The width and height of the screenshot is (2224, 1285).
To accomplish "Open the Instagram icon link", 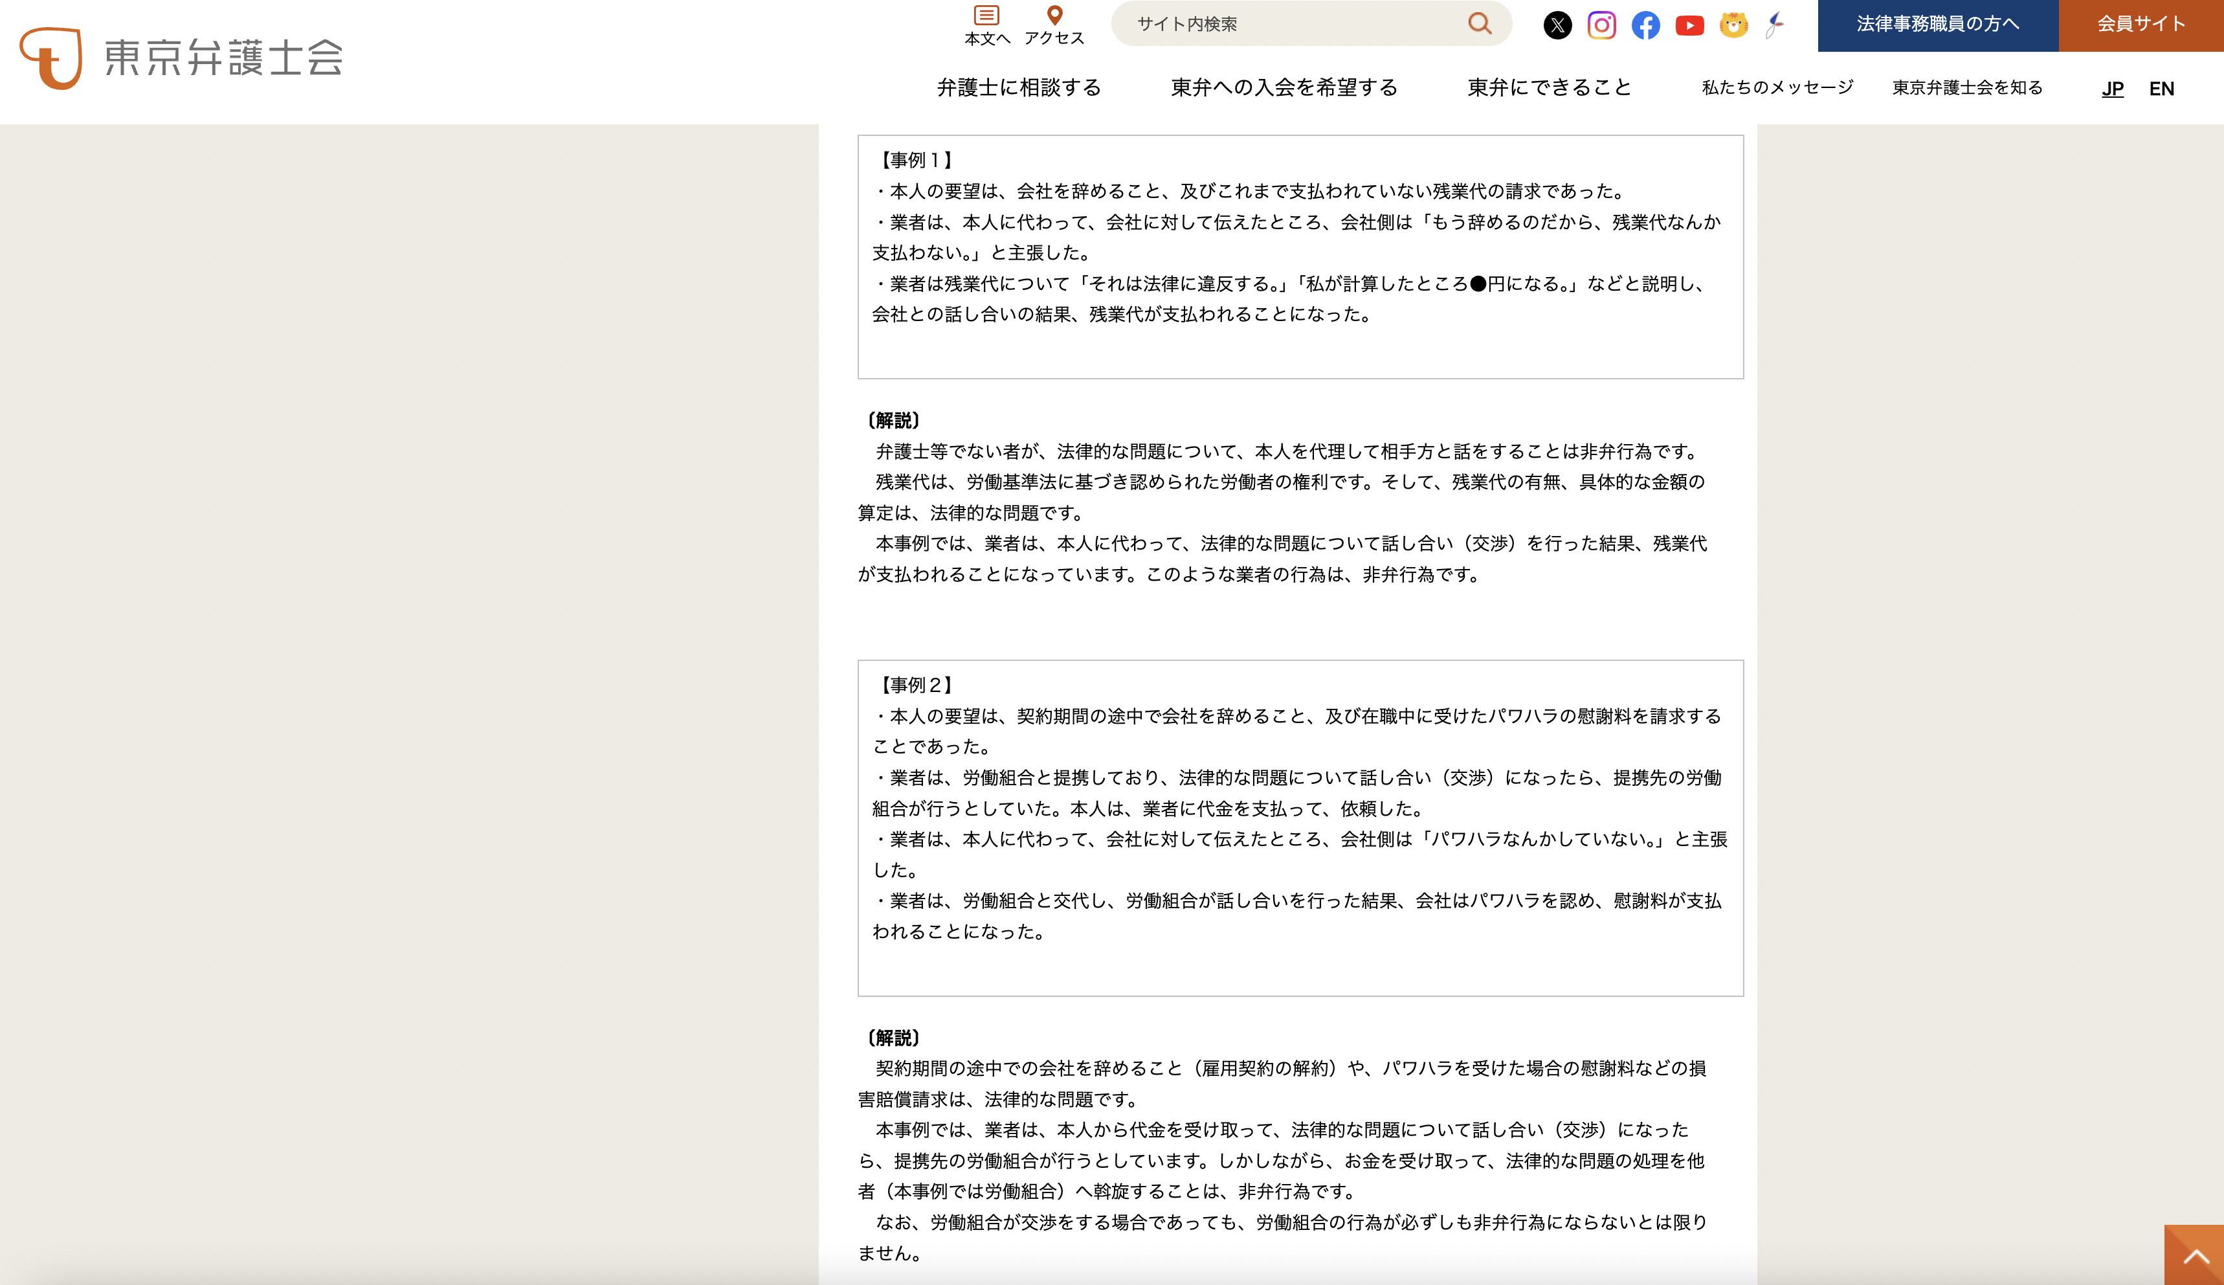I will tap(1601, 25).
